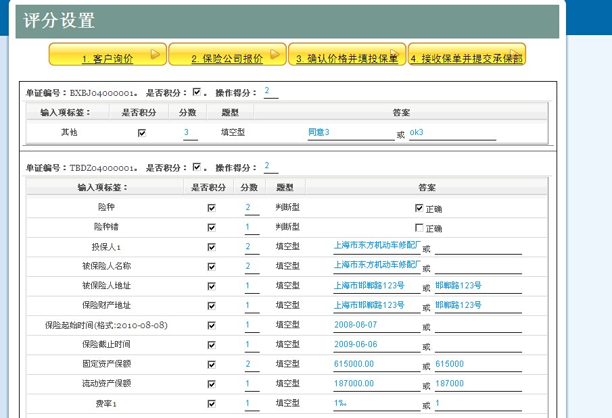Image resolution: width=612 pixels, height=418 pixels.
Task: Go to the 2. 保险公司报价 step
Action: tap(227, 59)
